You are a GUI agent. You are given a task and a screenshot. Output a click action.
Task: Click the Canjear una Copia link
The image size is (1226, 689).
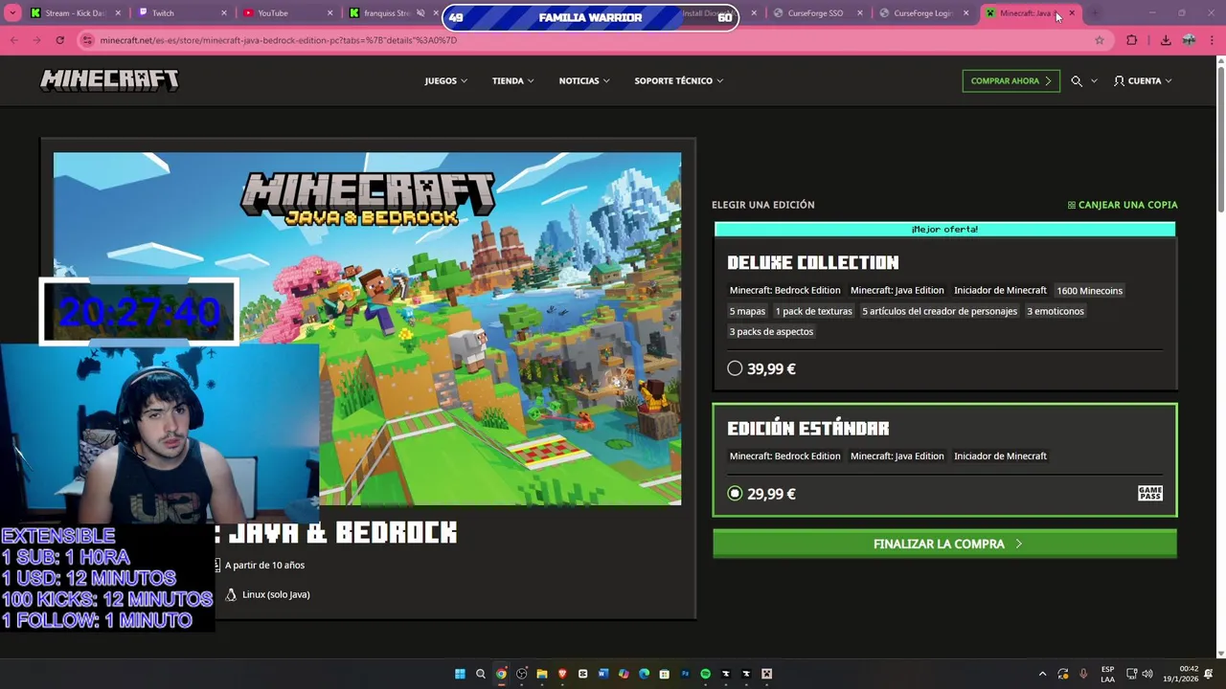point(1123,205)
